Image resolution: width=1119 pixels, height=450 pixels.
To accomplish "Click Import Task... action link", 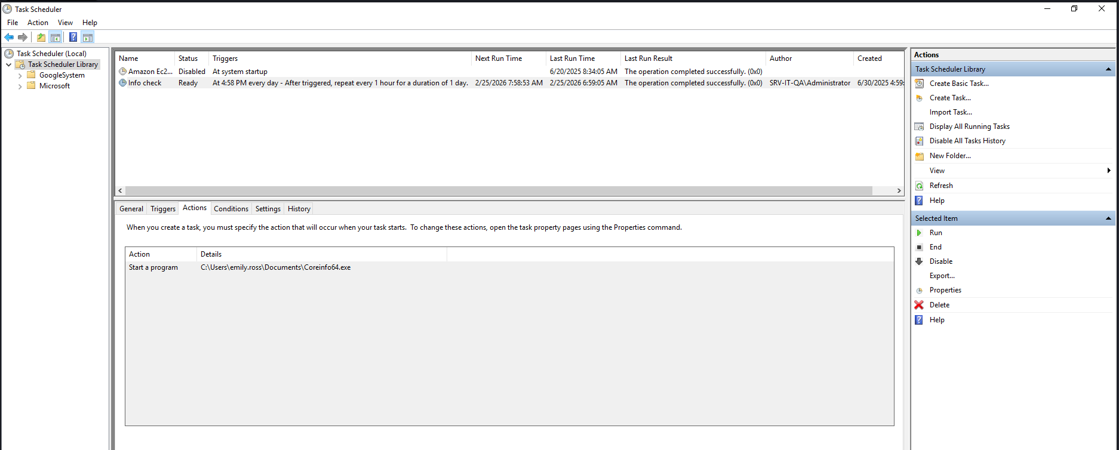I will [951, 112].
